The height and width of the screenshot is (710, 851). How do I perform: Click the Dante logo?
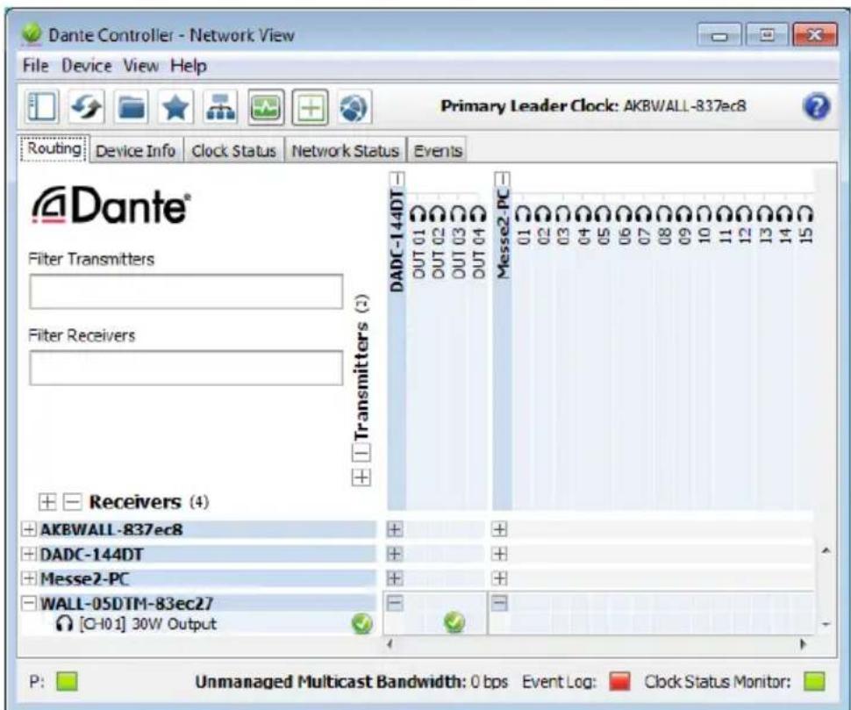pyautogui.click(x=111, y=205)
